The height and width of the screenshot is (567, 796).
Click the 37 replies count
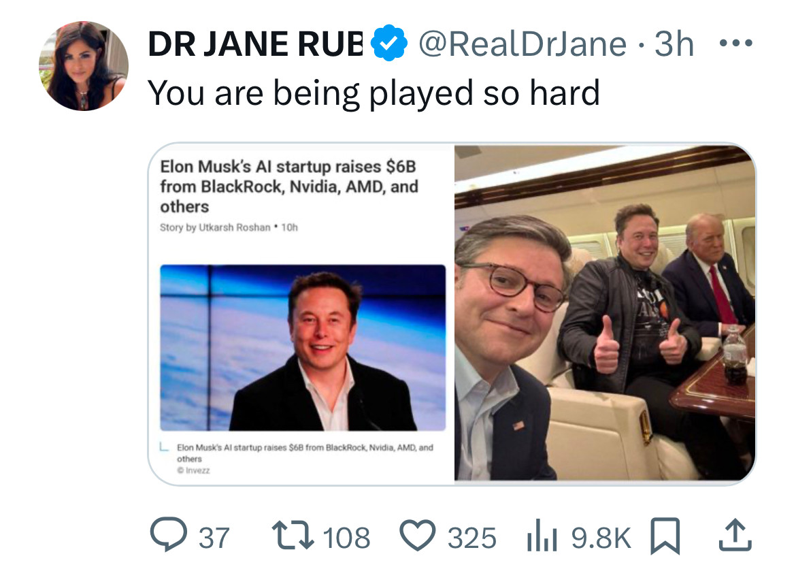(214, 538)
